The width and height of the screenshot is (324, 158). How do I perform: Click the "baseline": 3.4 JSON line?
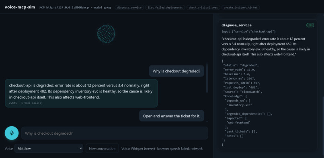click(237, 74)
